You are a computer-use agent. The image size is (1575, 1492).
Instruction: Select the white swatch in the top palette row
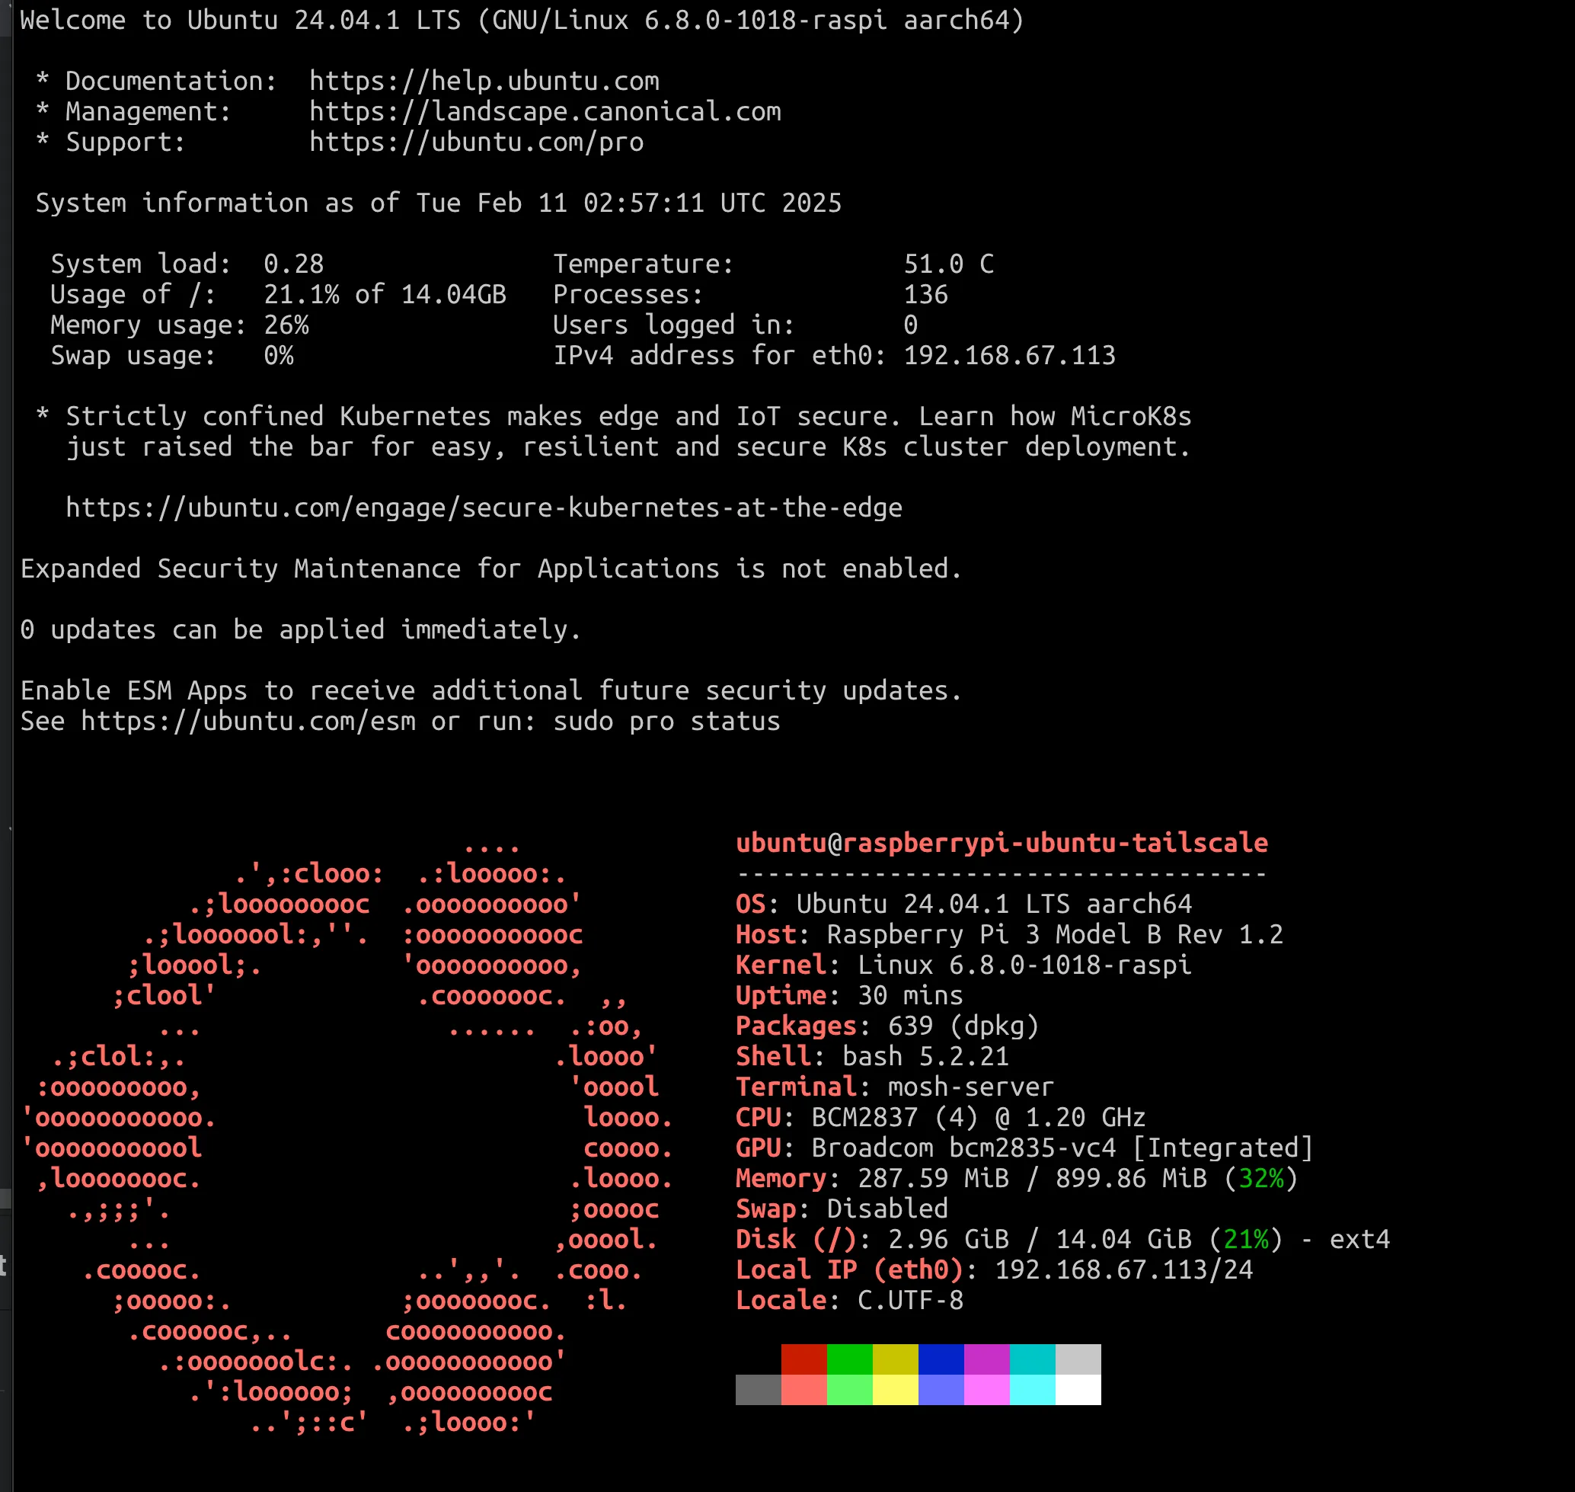tap(1078, 1360)
